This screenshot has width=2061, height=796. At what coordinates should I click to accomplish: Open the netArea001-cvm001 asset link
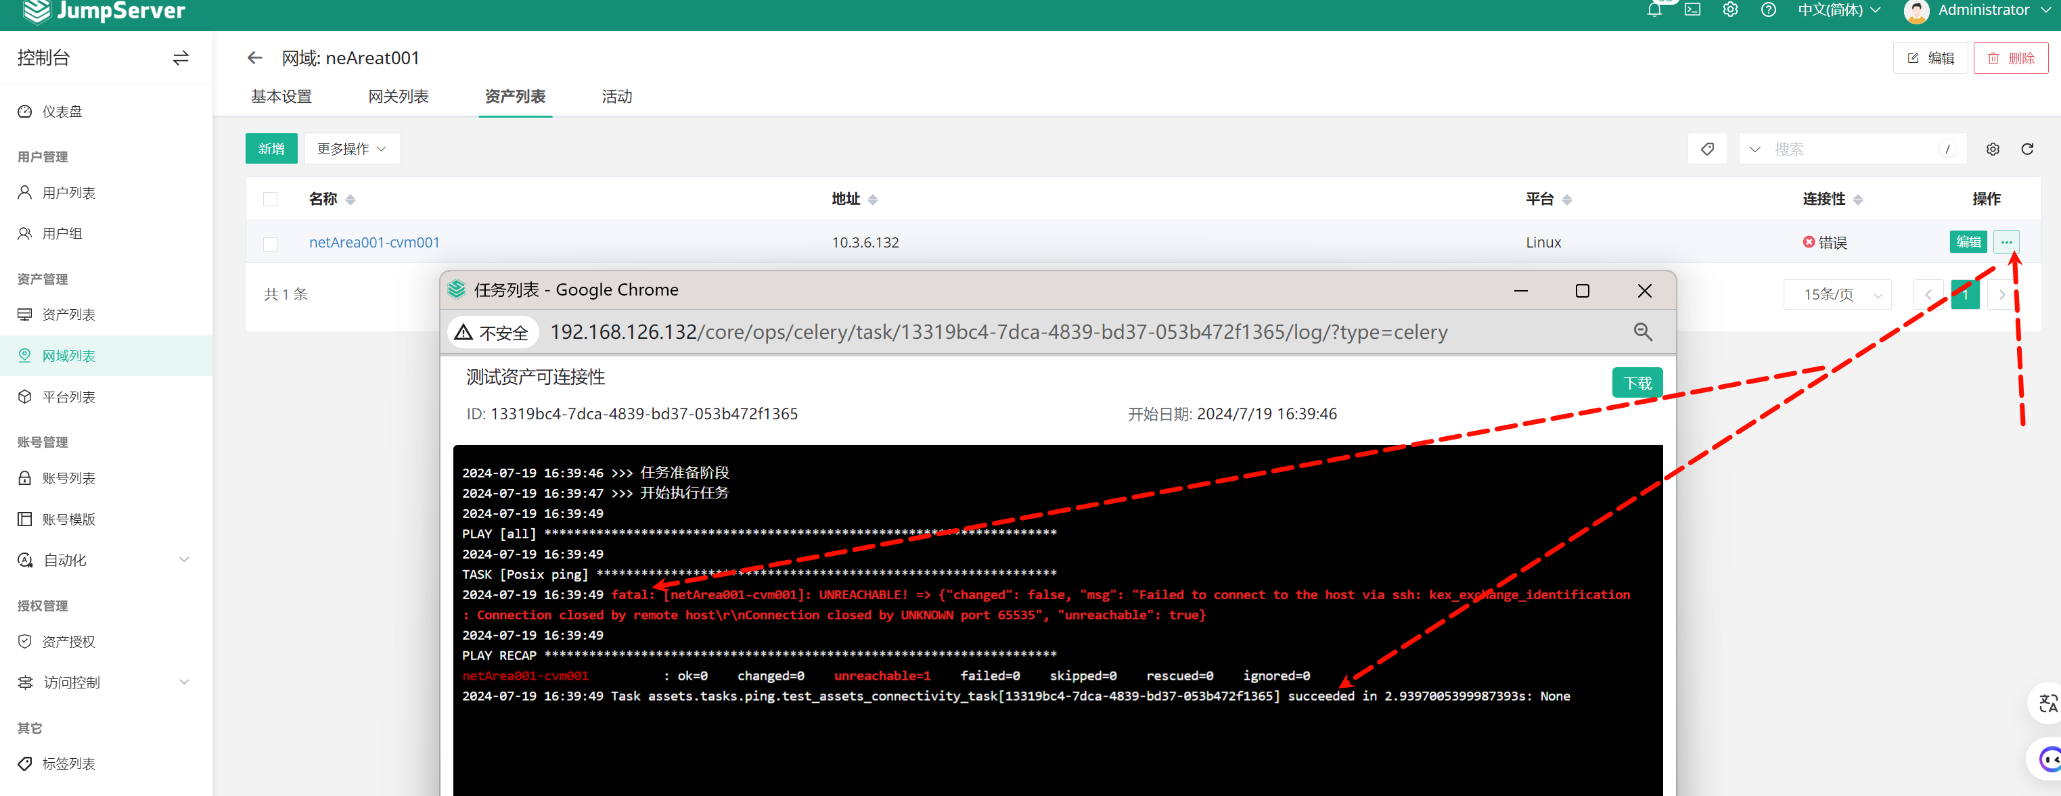[x=373, y=242]
